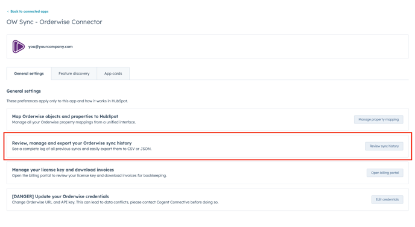This screenshot has height=227, width=415.
Task: Open the Feature discovery tab
Action: tap(74, 73)
